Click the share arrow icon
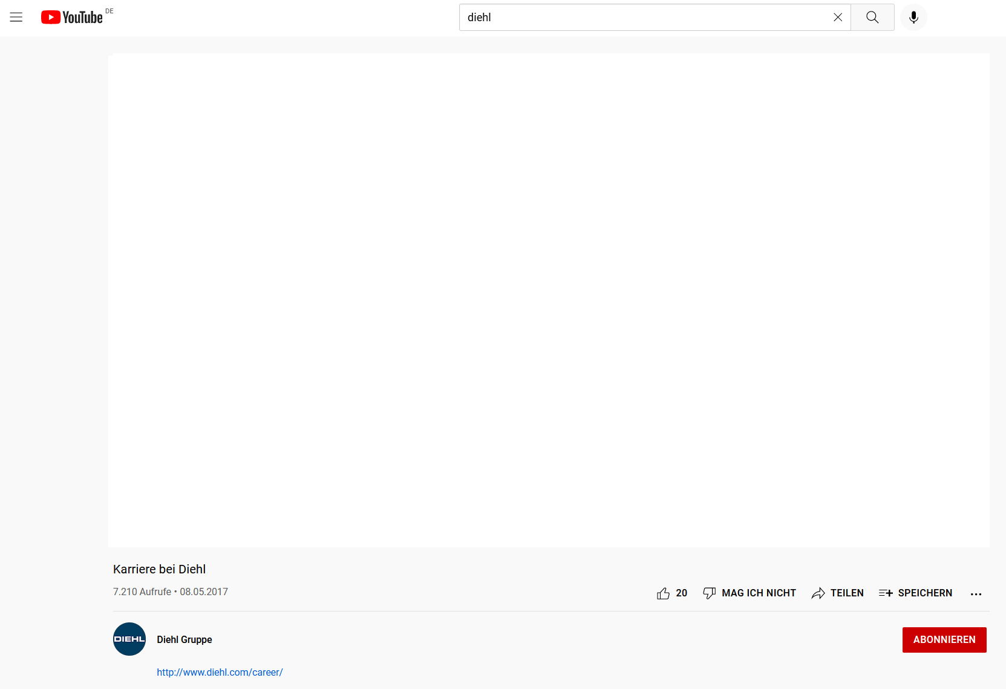The width and height of the screenshot is (1006, 689). (818, 593)
